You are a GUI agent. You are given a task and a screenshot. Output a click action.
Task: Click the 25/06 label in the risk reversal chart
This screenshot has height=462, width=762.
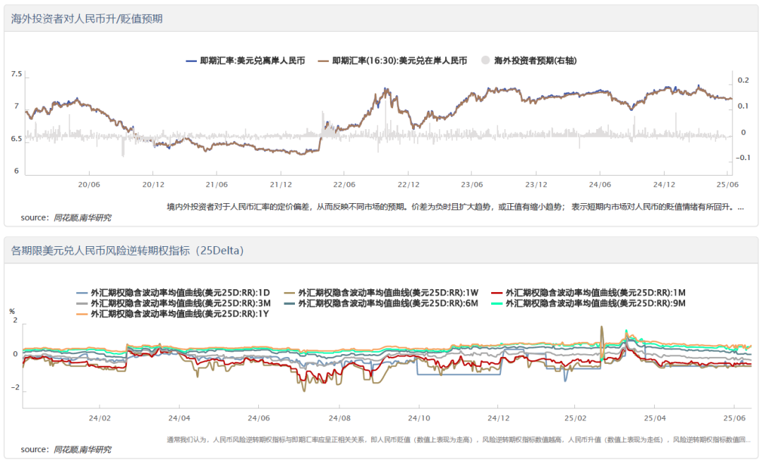tap(734, 418)
